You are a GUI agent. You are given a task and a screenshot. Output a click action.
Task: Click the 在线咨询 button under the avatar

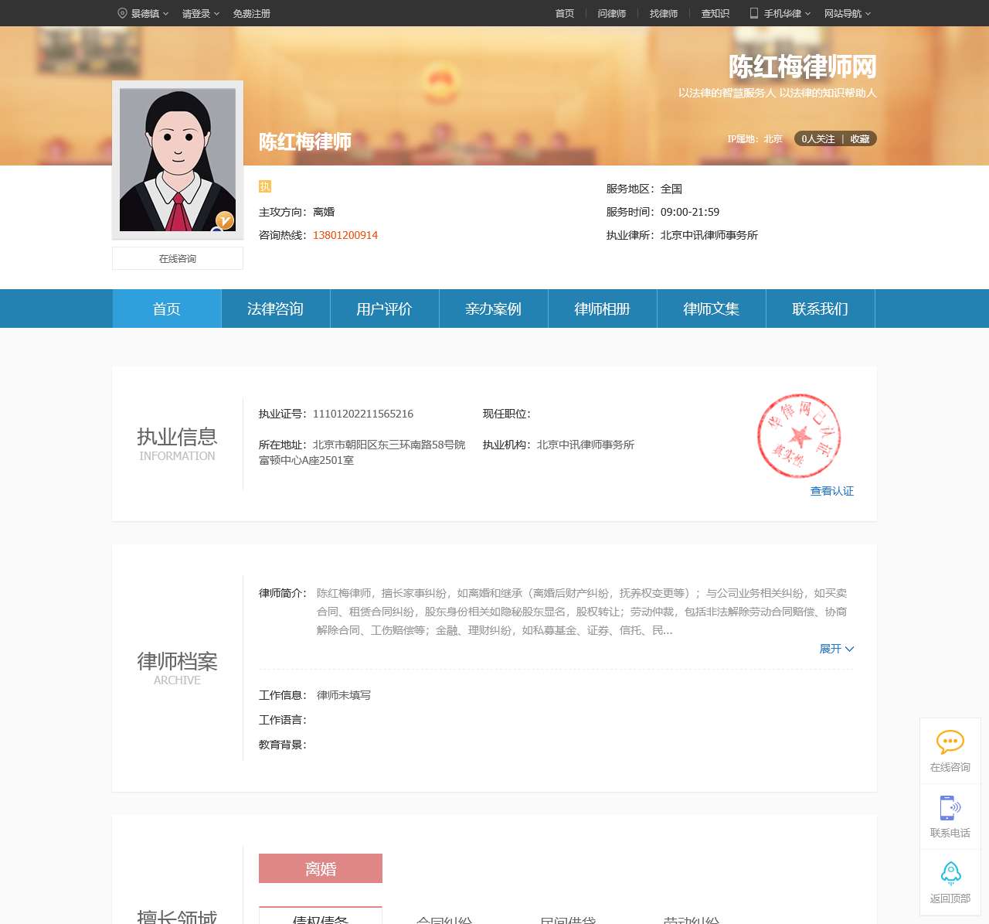(178, 258)
